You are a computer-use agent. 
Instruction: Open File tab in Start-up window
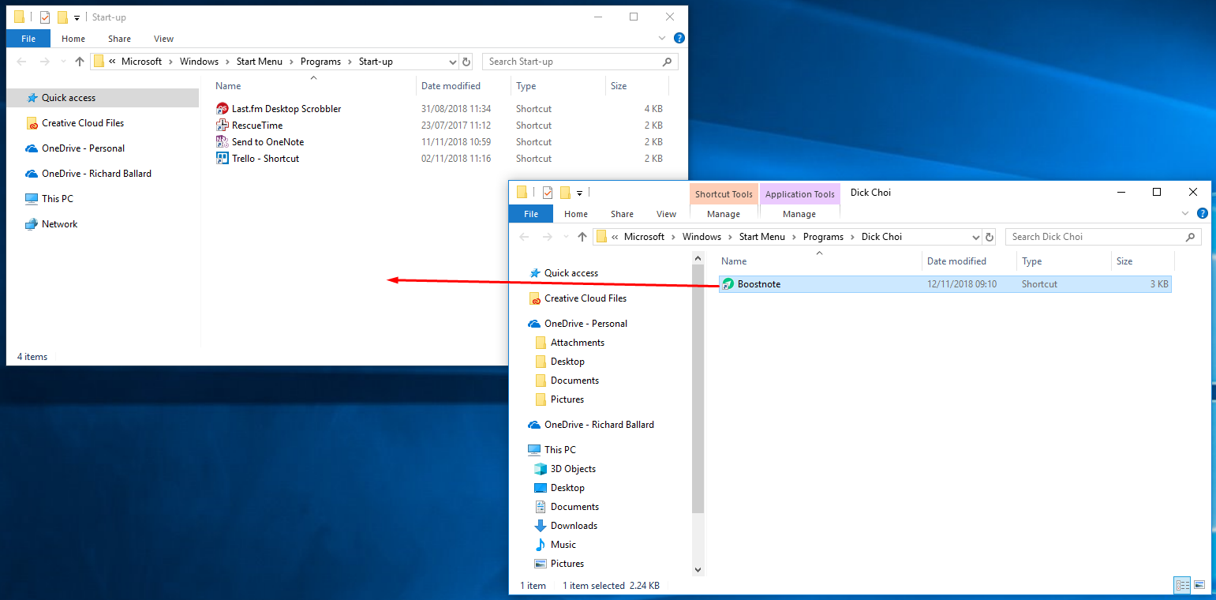(28, 38)
